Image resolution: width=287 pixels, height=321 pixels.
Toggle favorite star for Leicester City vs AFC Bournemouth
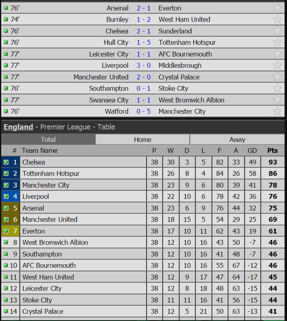coord(277,54)
